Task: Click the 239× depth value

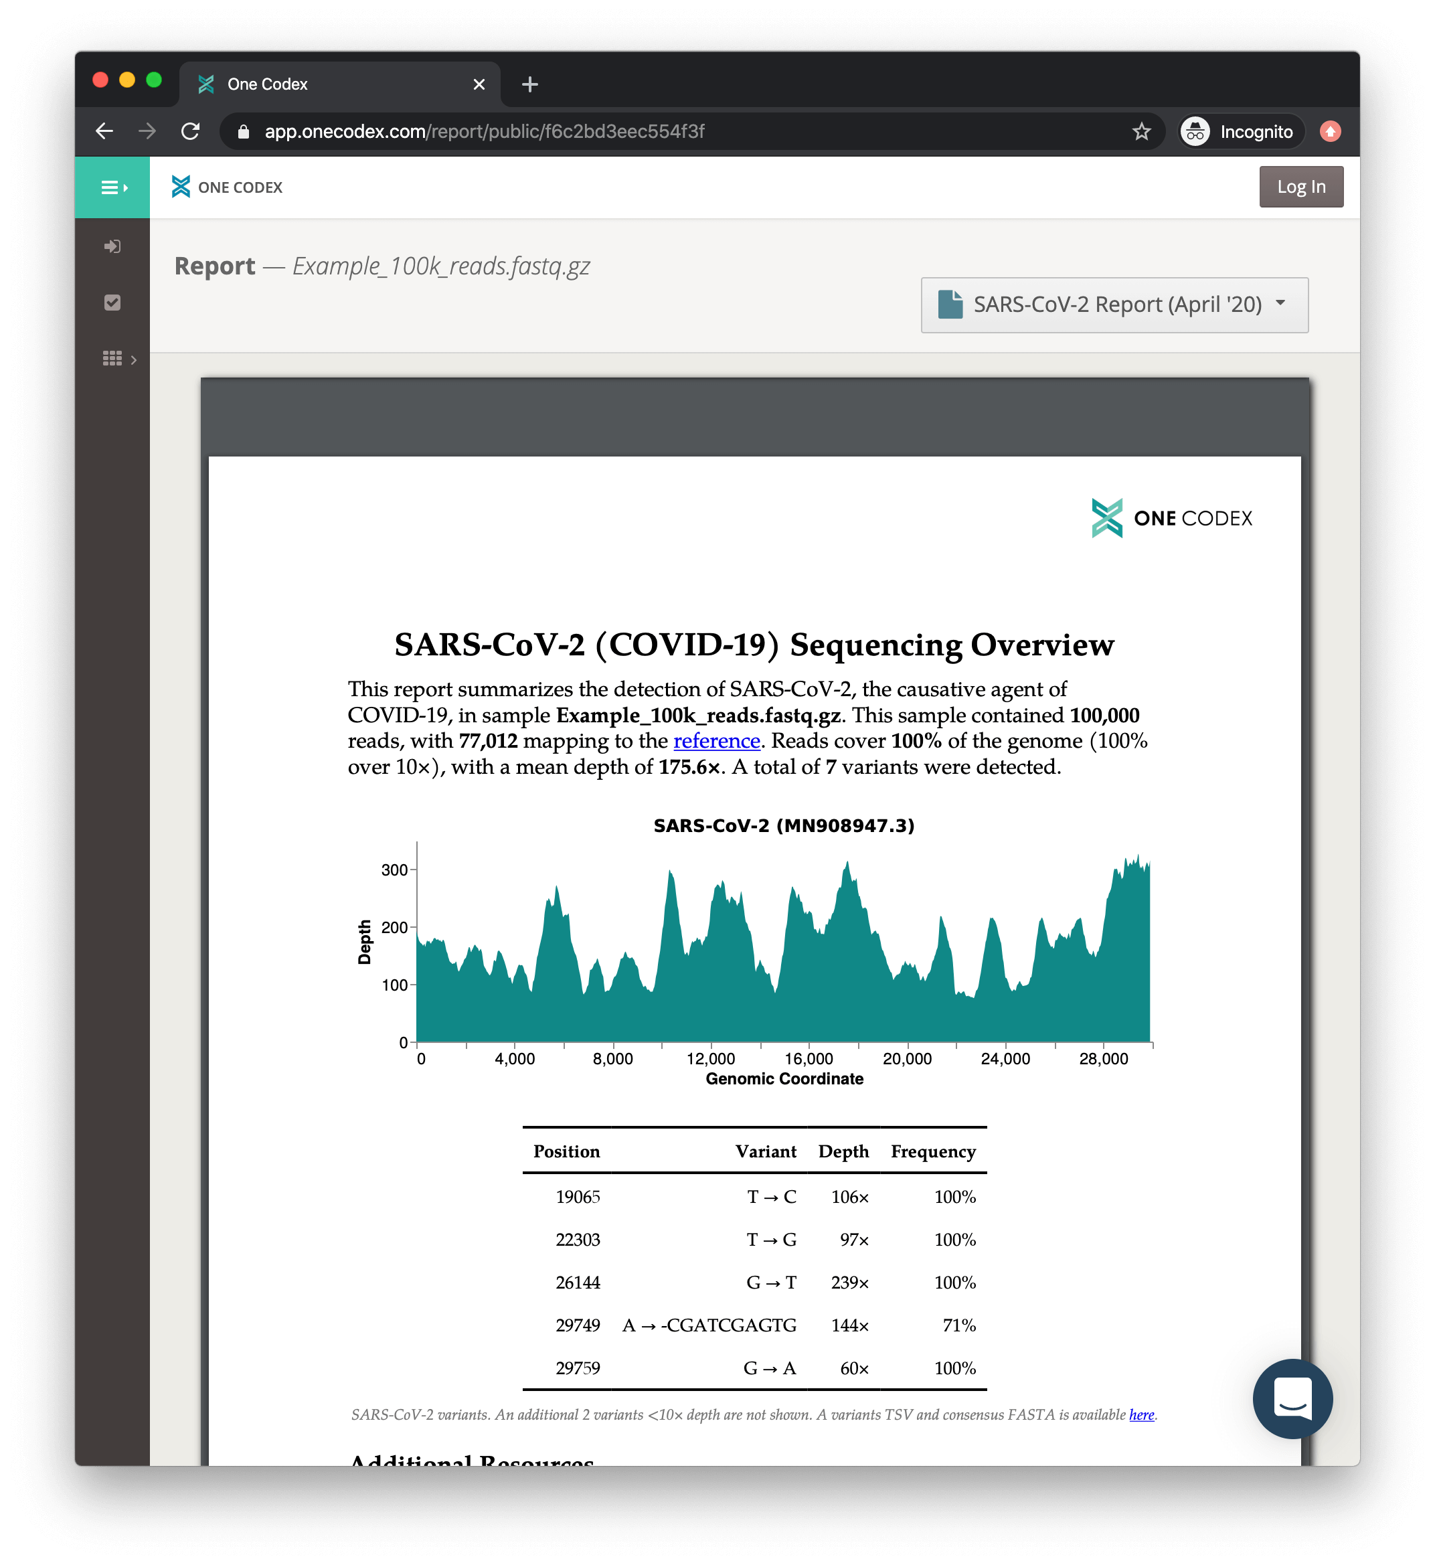Action: pyautogui.click(x=849, y=1283)
